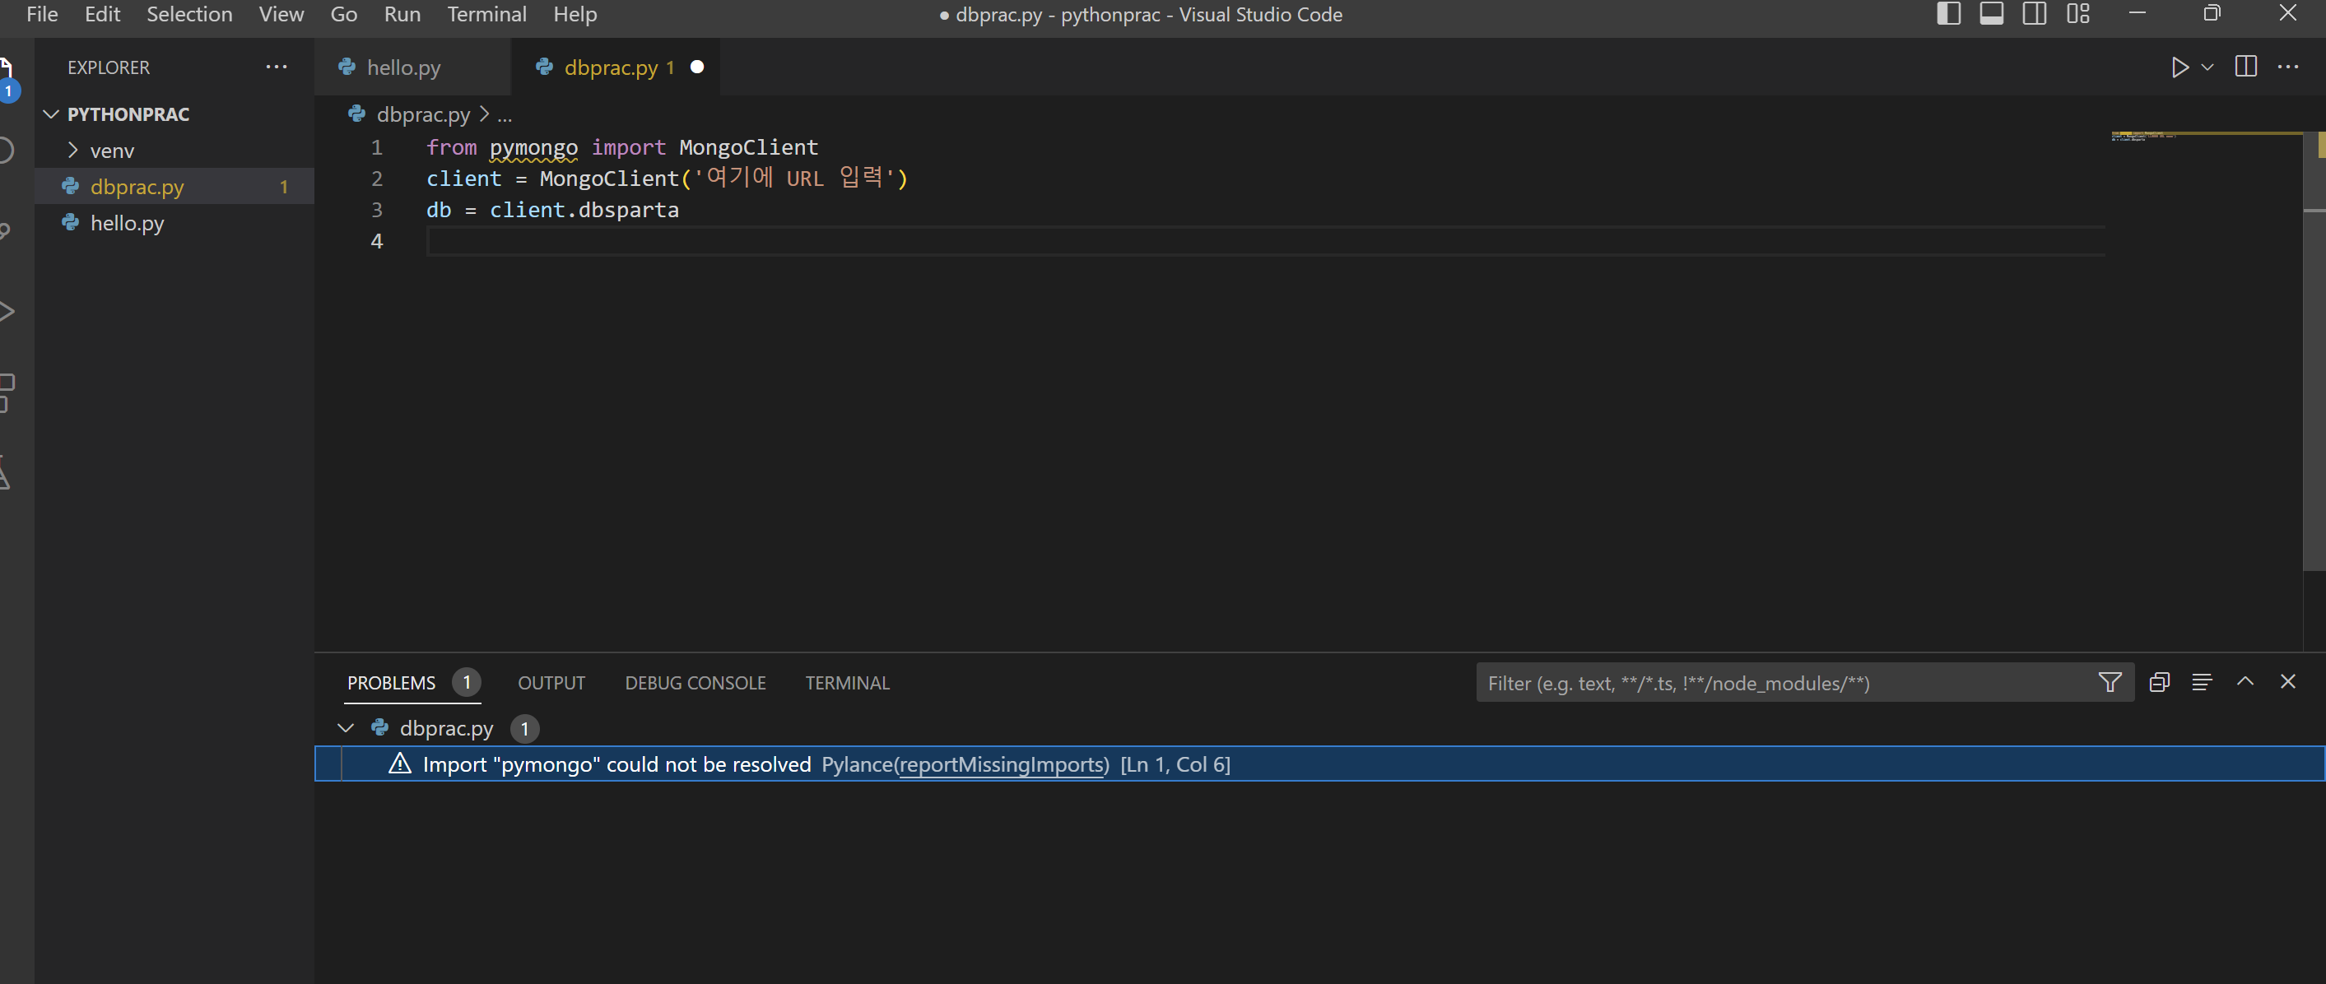Restore down the Visual Studio Code window

[x=2212, y=13]
